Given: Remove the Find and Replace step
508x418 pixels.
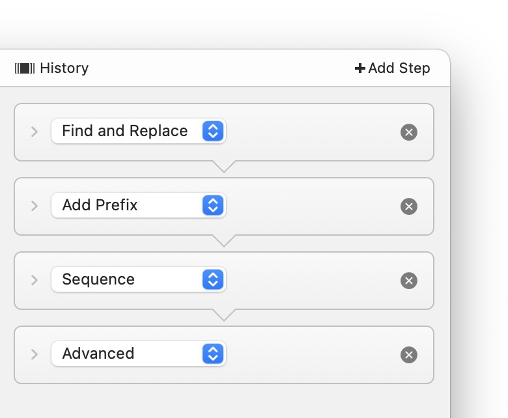Looking at the screenshot, I should [x=409, y=132].
